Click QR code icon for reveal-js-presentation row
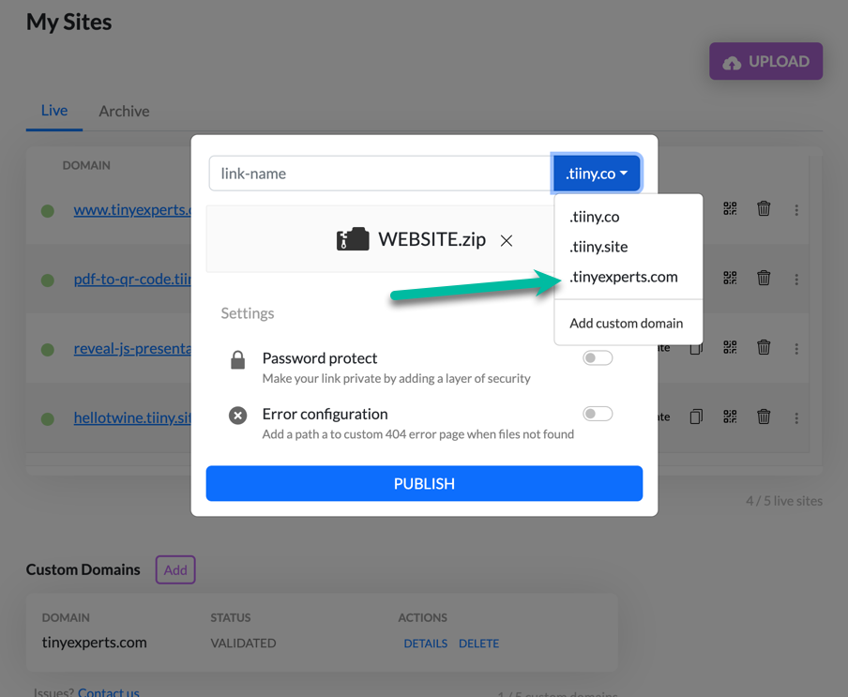Screen dimensions: 848x697 (730, 347)
